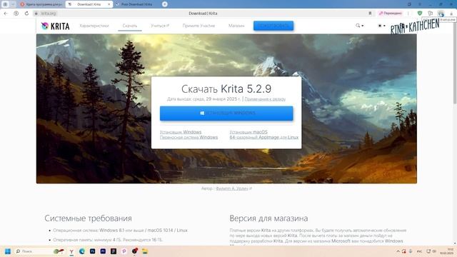
Task: Open the extensions icon in browser toolbar
Action: [430, 14]
